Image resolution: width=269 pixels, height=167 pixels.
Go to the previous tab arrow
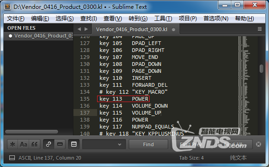pyautogui.click(x=79, y=29)
